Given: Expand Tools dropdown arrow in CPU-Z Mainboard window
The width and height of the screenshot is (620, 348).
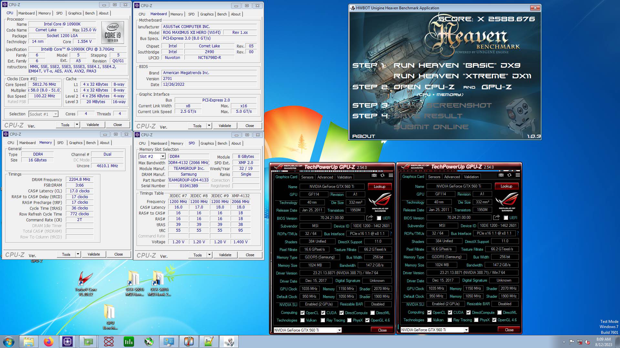Looking at the screenshot, I should (x=209, y=126).
